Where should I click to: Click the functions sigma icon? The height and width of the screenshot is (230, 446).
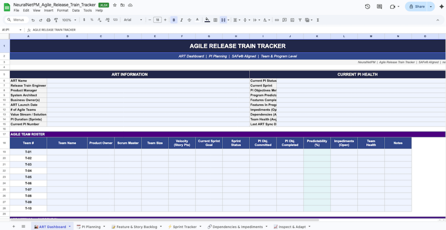[318, 20]
